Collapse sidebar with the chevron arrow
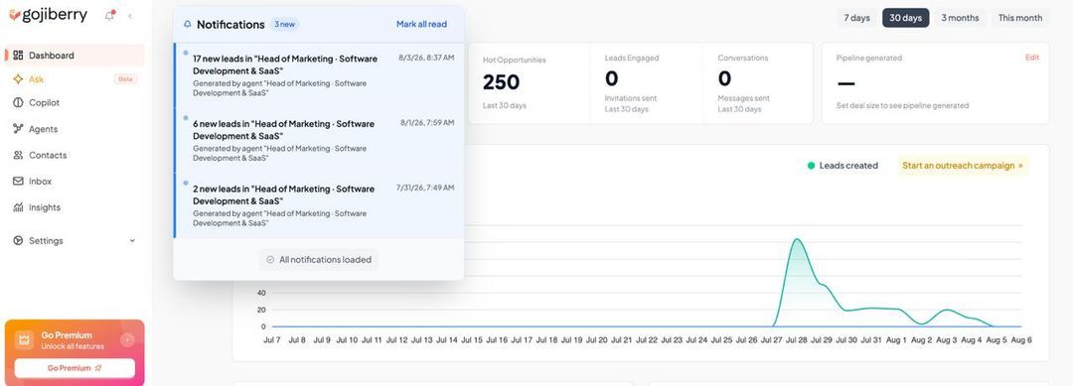This screenshot has height=386, width=1073. (130, 16)
